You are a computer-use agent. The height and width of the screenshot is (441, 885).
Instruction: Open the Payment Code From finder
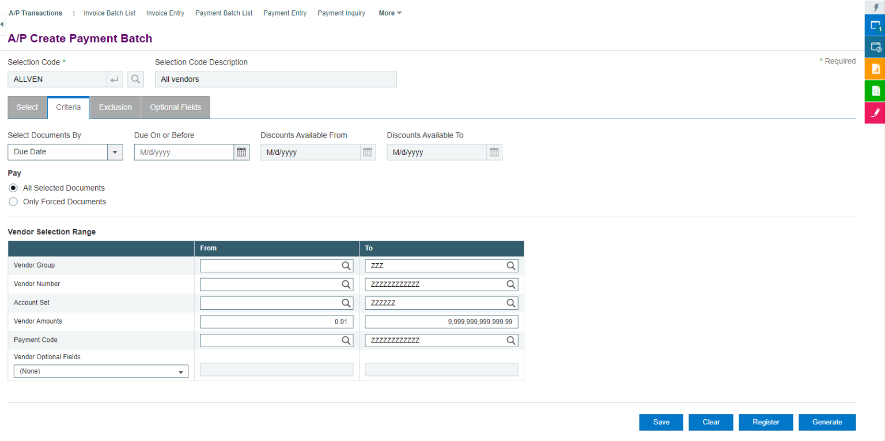[x=346, y=340]
